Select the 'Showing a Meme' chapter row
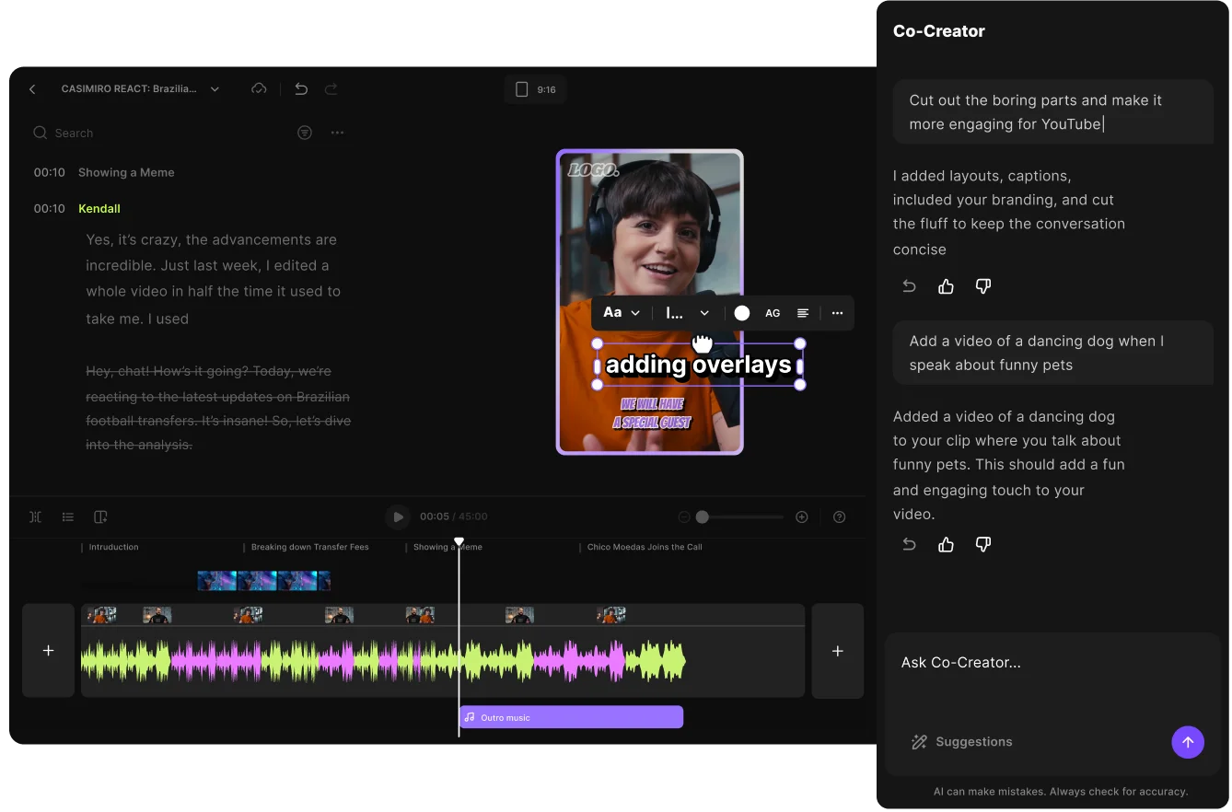 (104, 172)
